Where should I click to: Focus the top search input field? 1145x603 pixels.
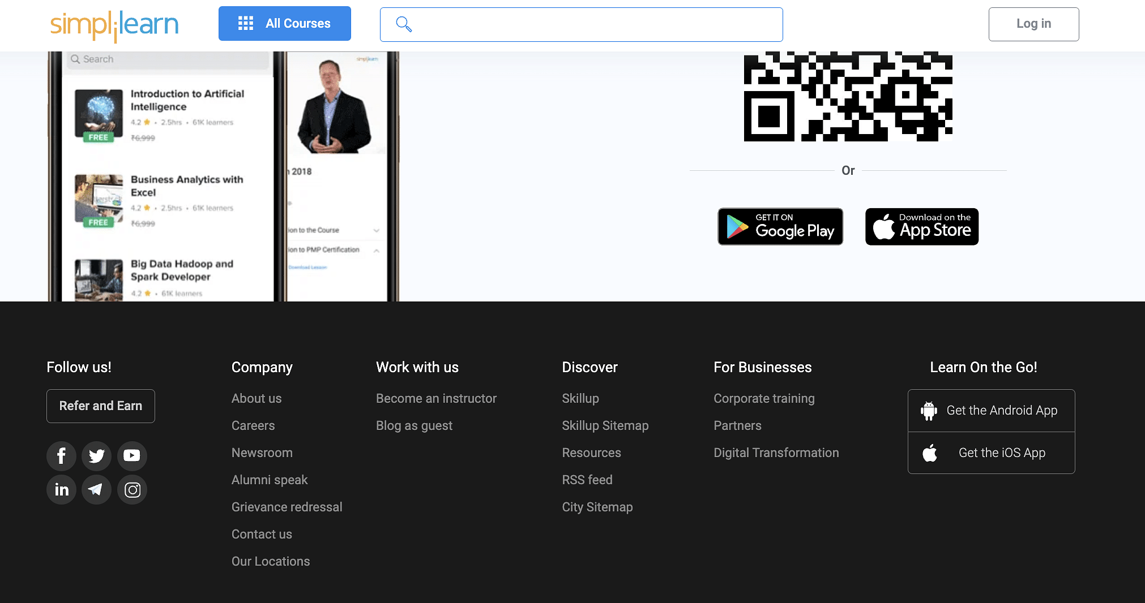(582, 24)
